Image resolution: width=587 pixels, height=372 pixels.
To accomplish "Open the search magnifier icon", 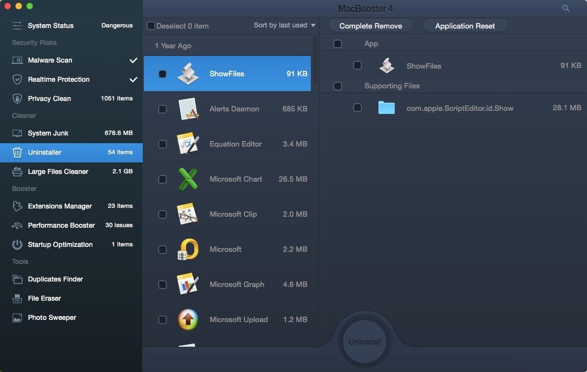I will click(566, 8).
